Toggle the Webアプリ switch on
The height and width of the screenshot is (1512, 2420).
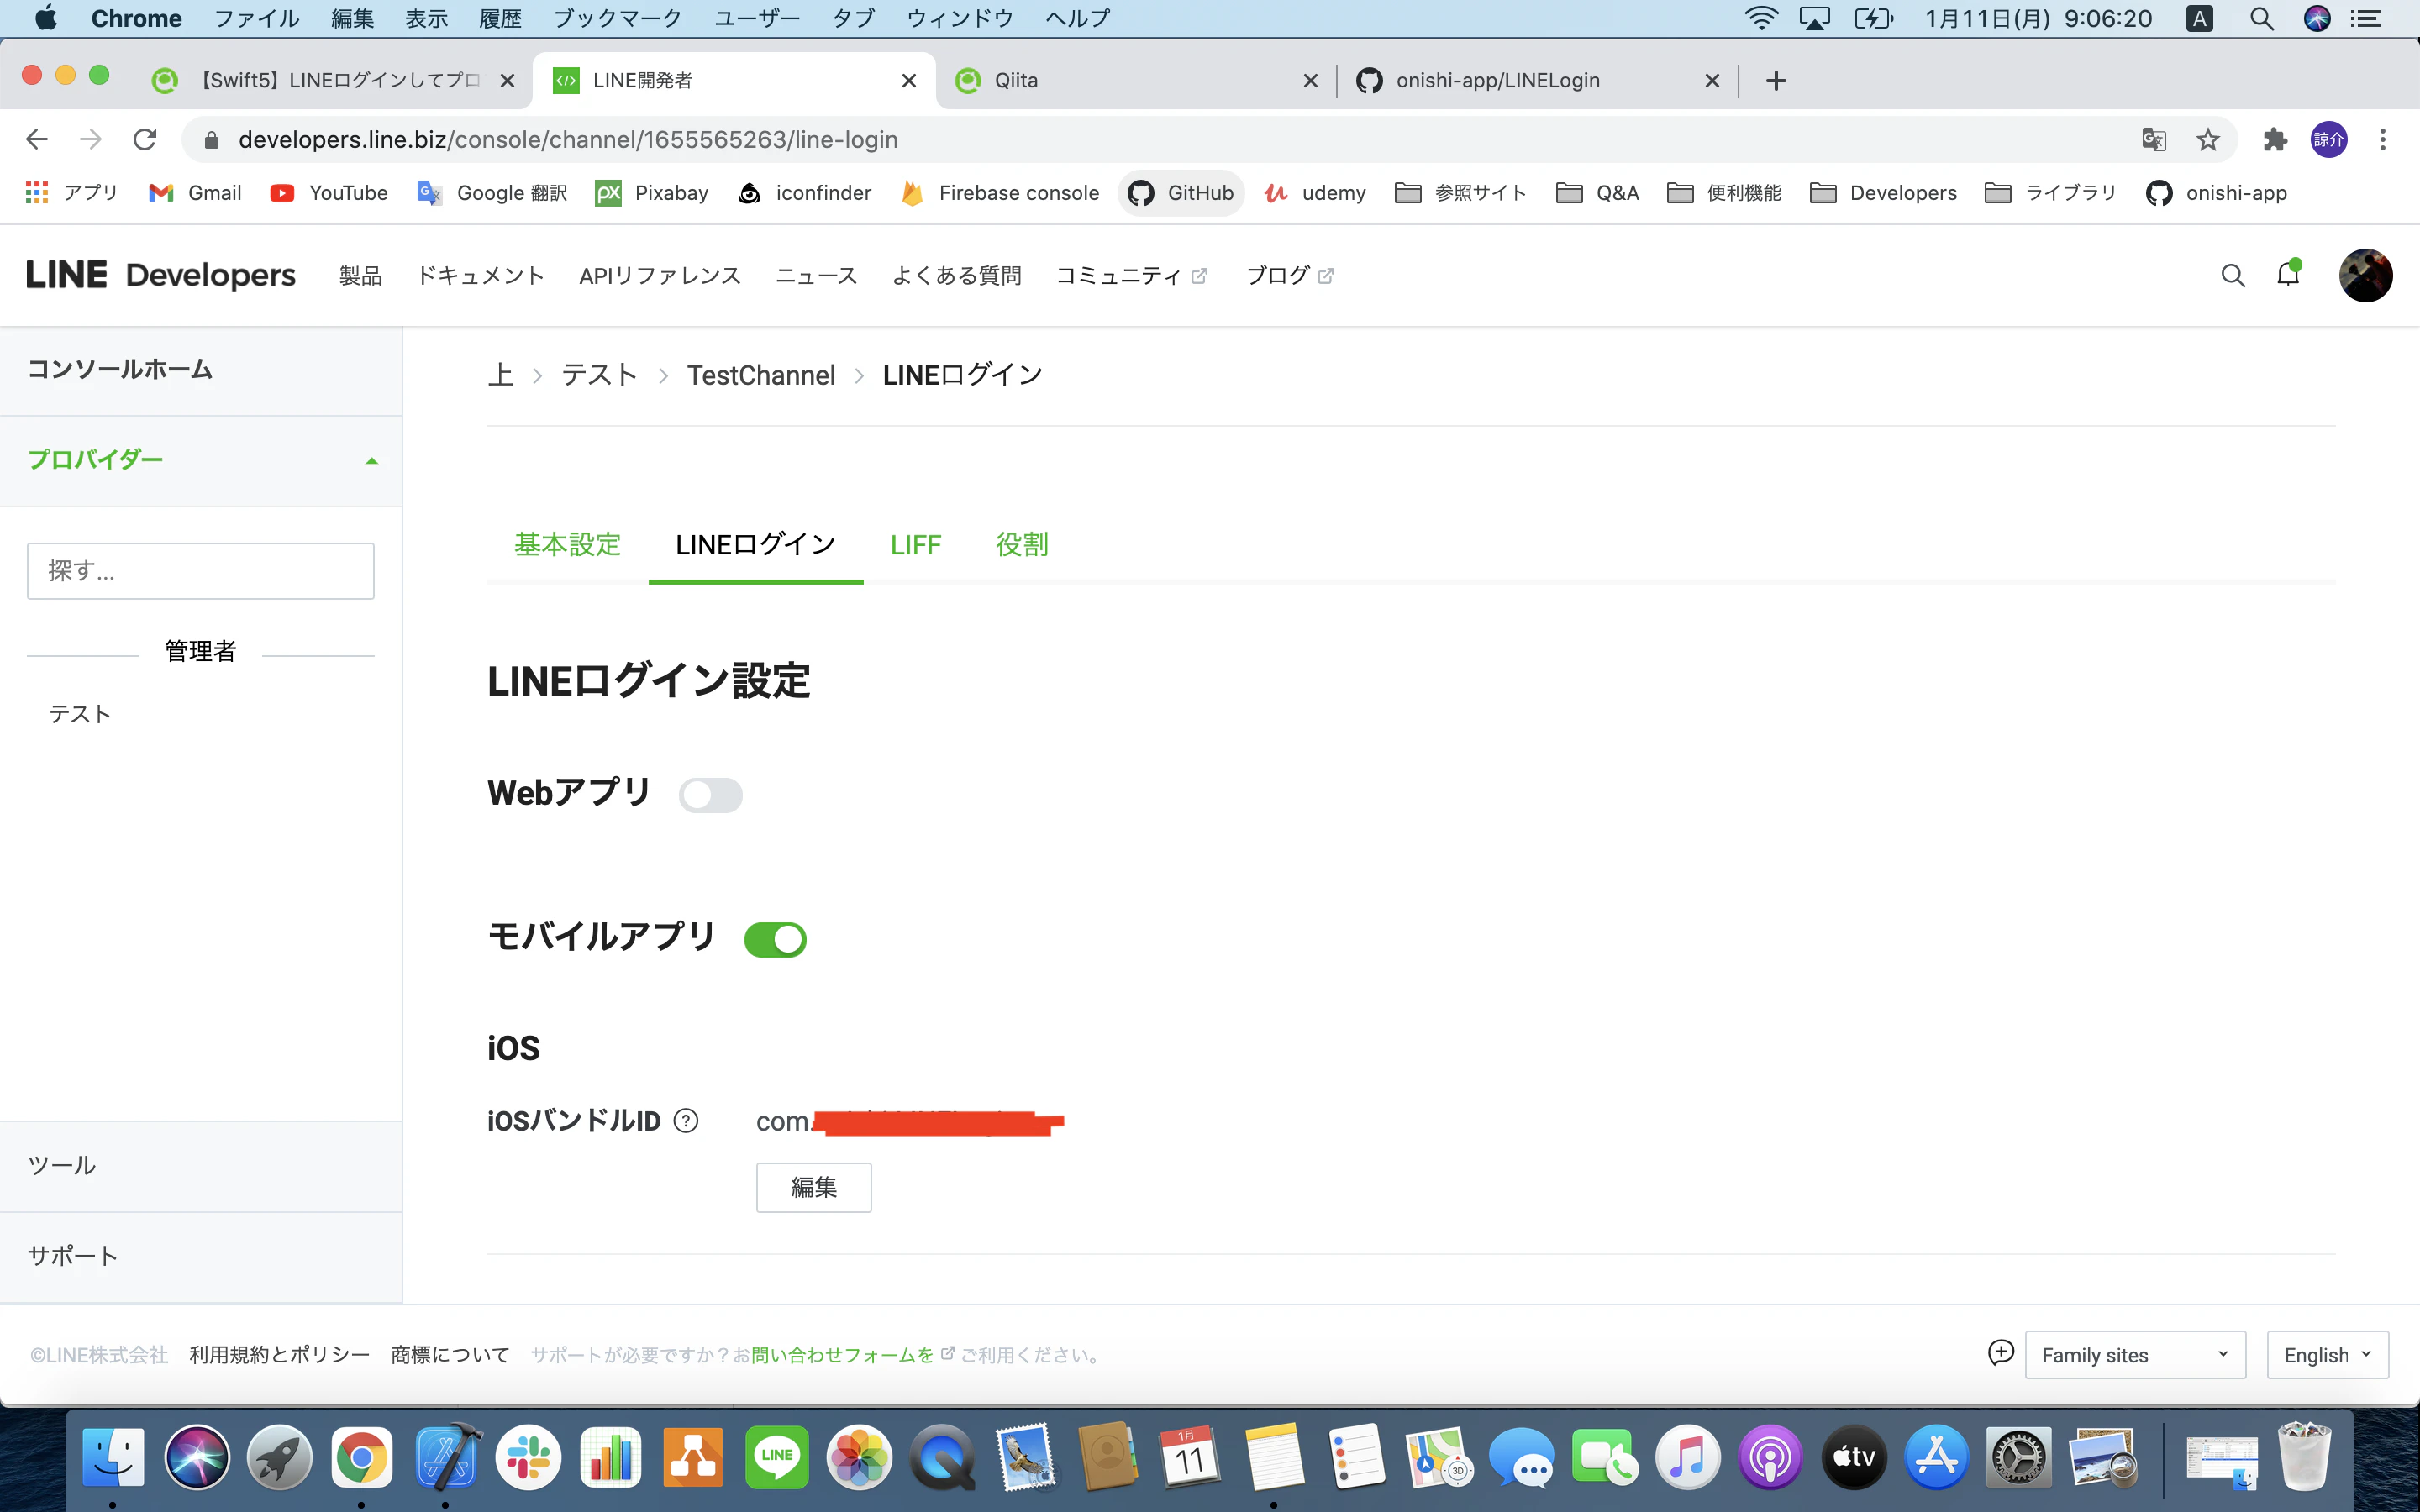click(711, 795)
